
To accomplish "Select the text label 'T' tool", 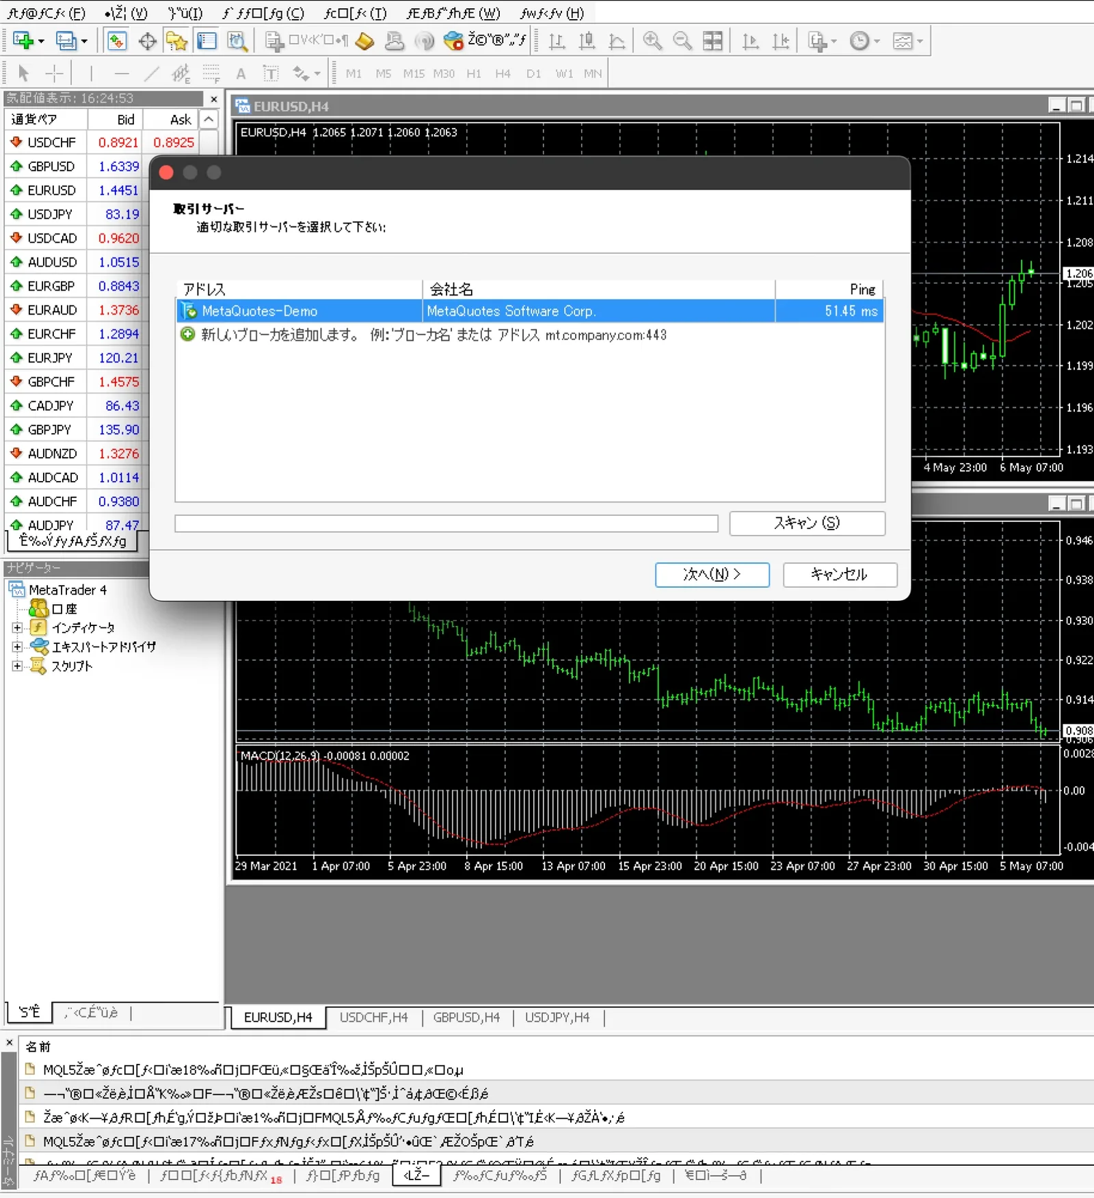I will [x=271, y=73].
